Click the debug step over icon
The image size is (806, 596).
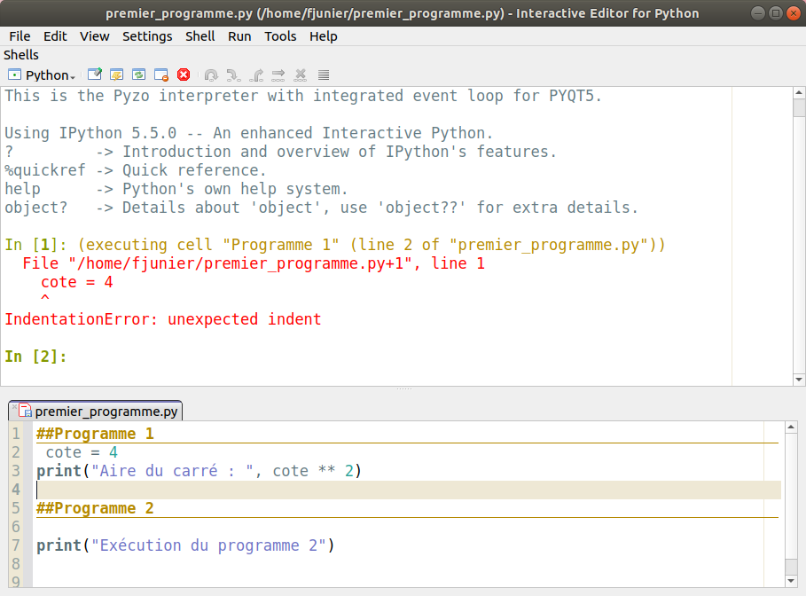click(x=211, y=75)
